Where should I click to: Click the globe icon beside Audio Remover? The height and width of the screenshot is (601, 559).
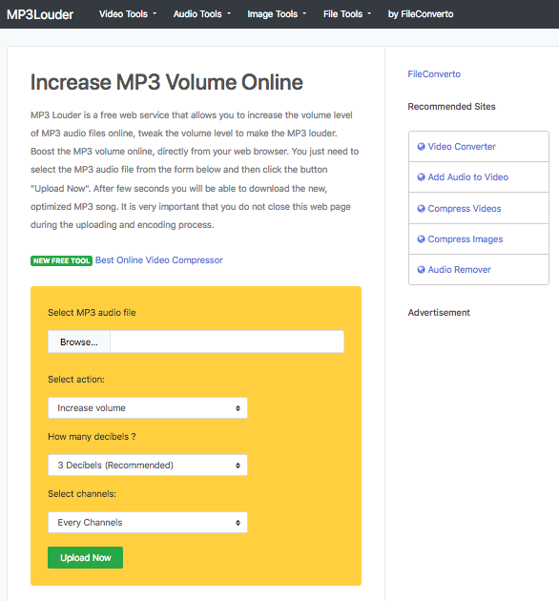pos(421,270)
